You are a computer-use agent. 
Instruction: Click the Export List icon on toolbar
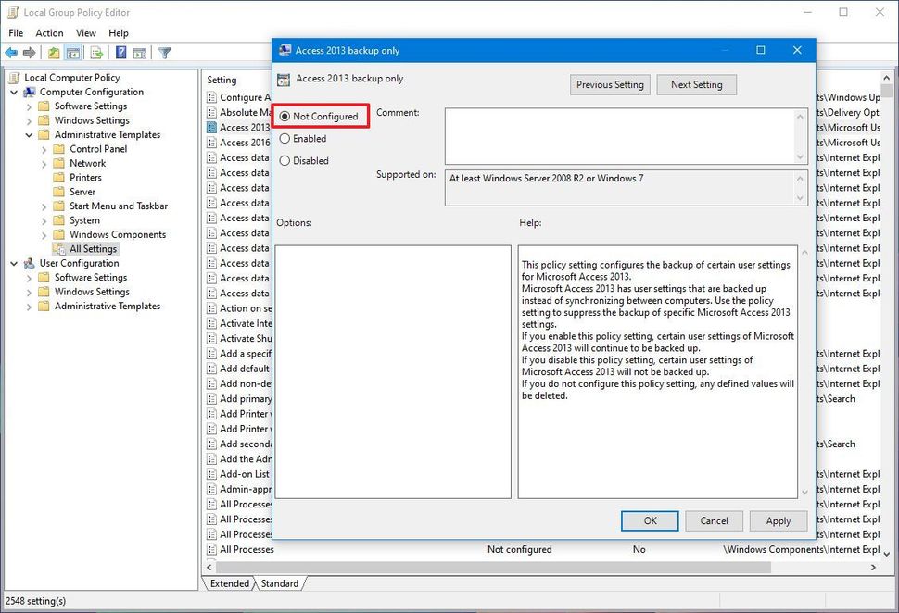click(x=95, y=53)
